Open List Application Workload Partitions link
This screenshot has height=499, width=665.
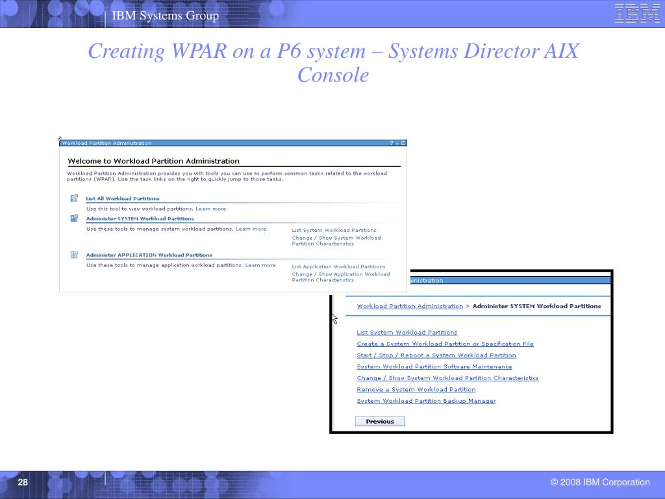pos(338,266)
